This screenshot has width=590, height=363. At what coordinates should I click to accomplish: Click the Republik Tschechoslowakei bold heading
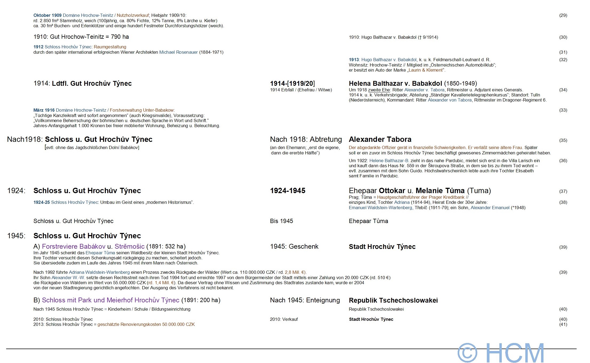(x=393, y=300)
